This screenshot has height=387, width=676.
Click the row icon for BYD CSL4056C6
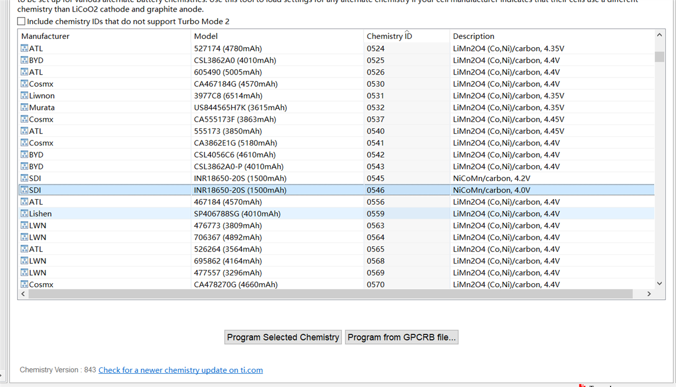pos(24,155)
